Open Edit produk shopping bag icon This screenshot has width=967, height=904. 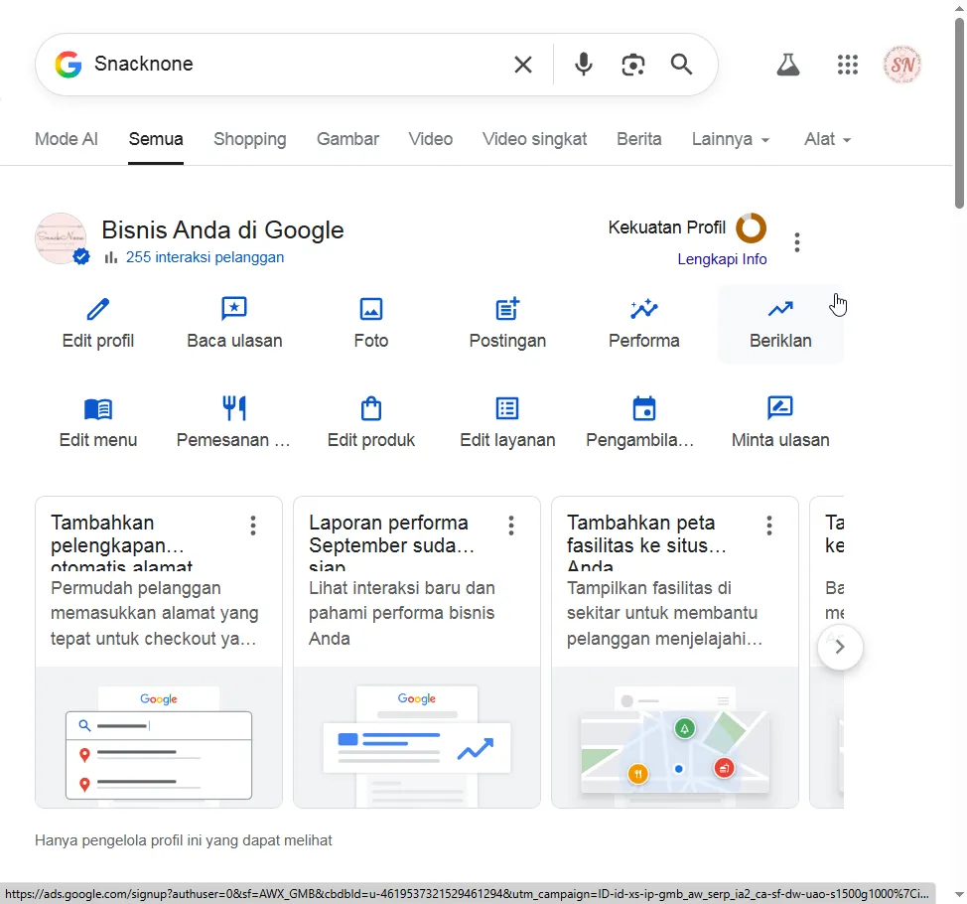point(371,408)
